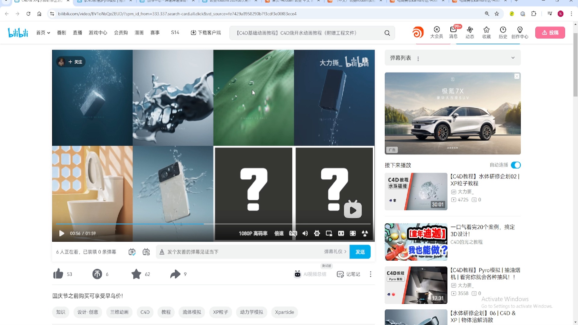Click the picture-in-picture icon
The height and width of the screenshot is (325, 578).
pyautogui.click(x=329, y=233)
